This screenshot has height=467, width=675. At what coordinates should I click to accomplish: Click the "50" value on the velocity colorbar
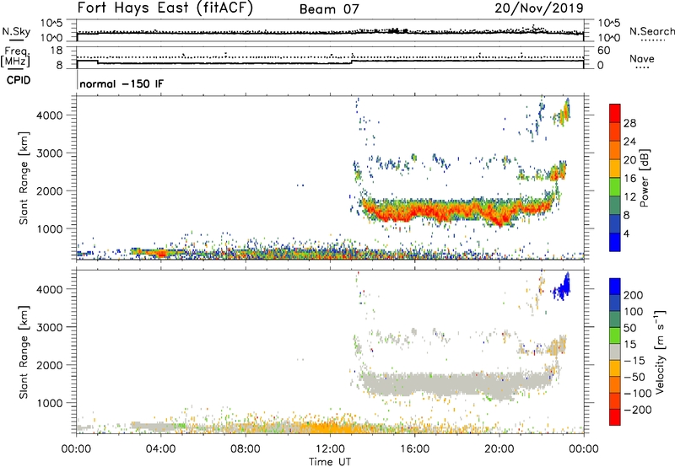click(x=629, y=328)
